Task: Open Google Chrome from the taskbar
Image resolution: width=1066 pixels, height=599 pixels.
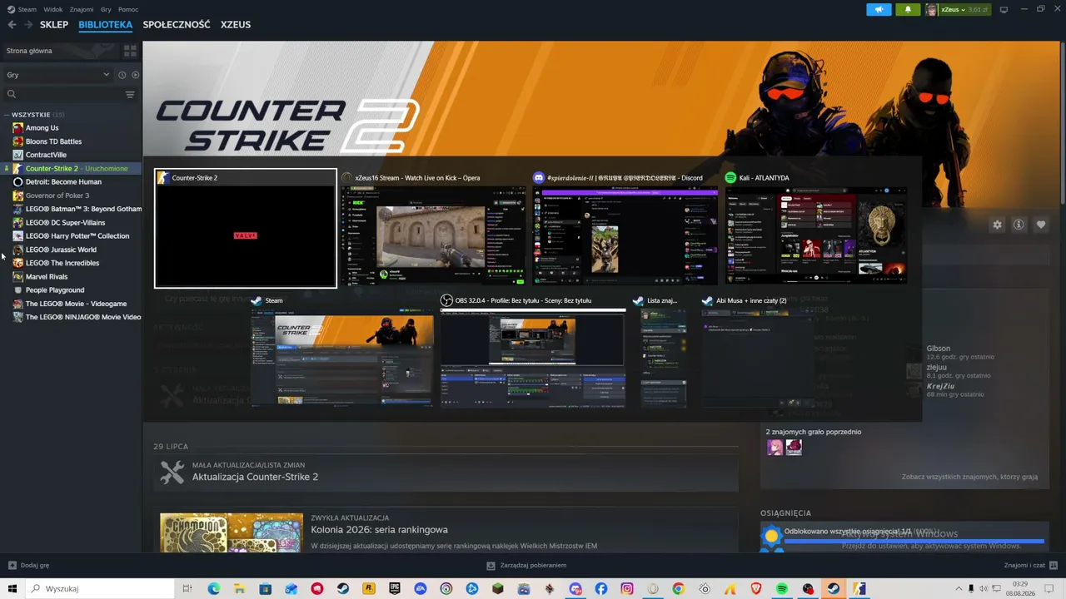Action: 679,589
